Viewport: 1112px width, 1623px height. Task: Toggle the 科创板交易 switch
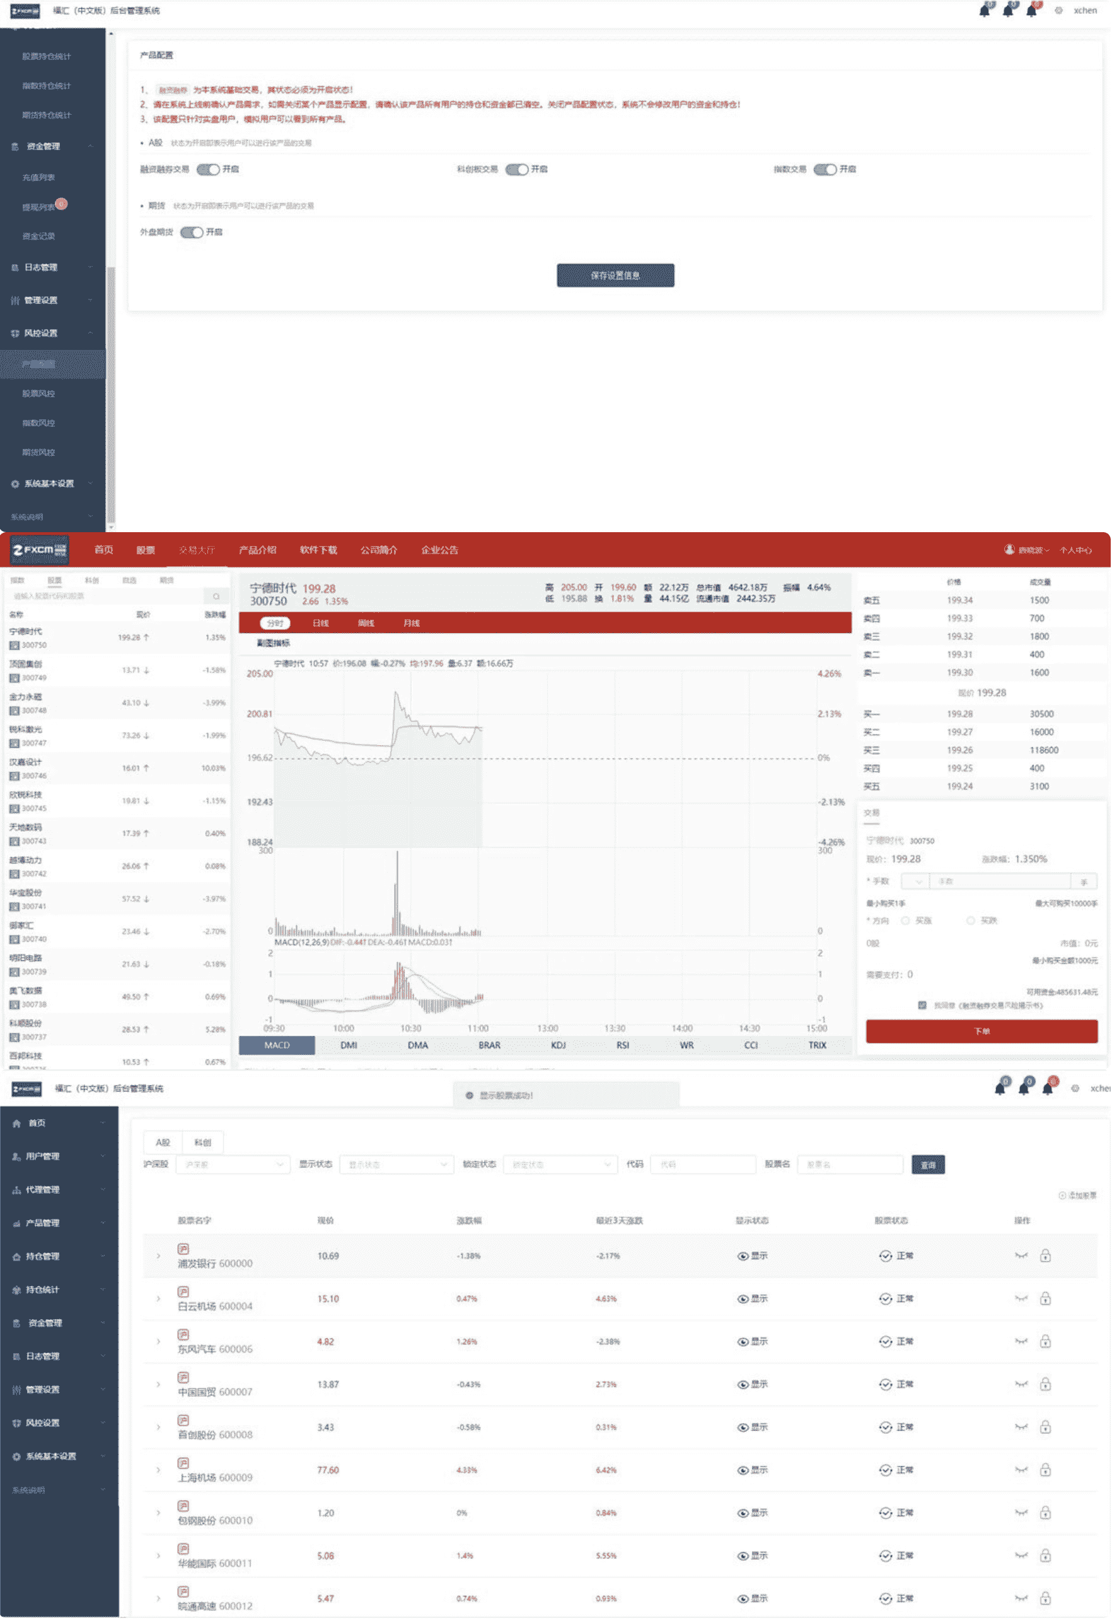[x=518, y=170]
